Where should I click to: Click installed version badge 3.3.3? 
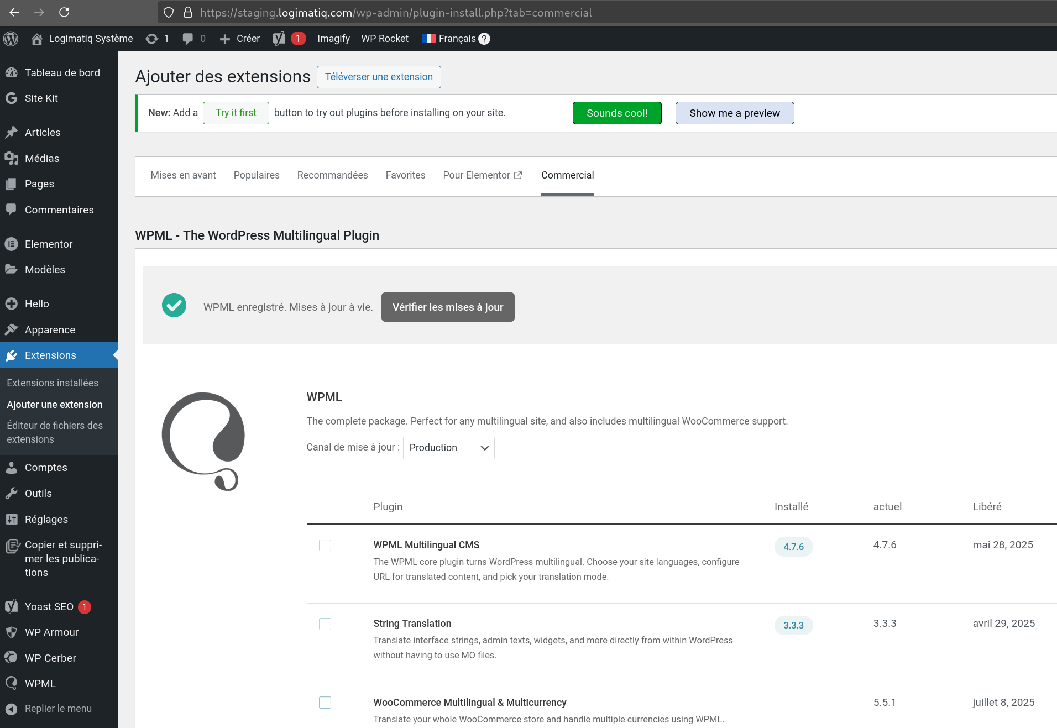(793, 625)
